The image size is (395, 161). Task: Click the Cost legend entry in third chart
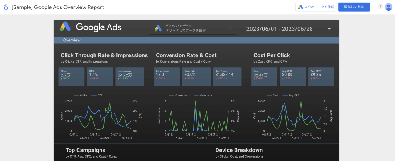tap(272, 95)
